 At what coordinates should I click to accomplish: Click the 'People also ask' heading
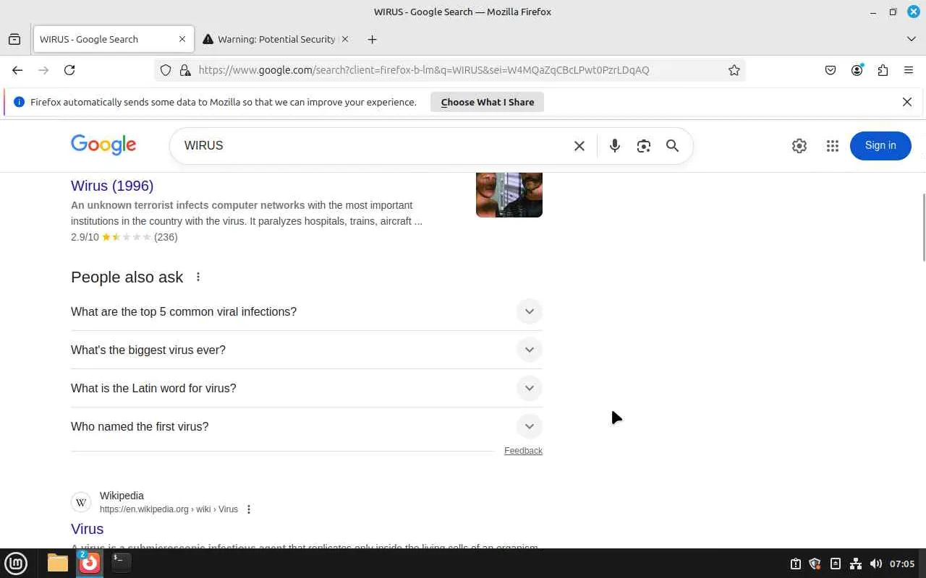[x=127, y=277]
